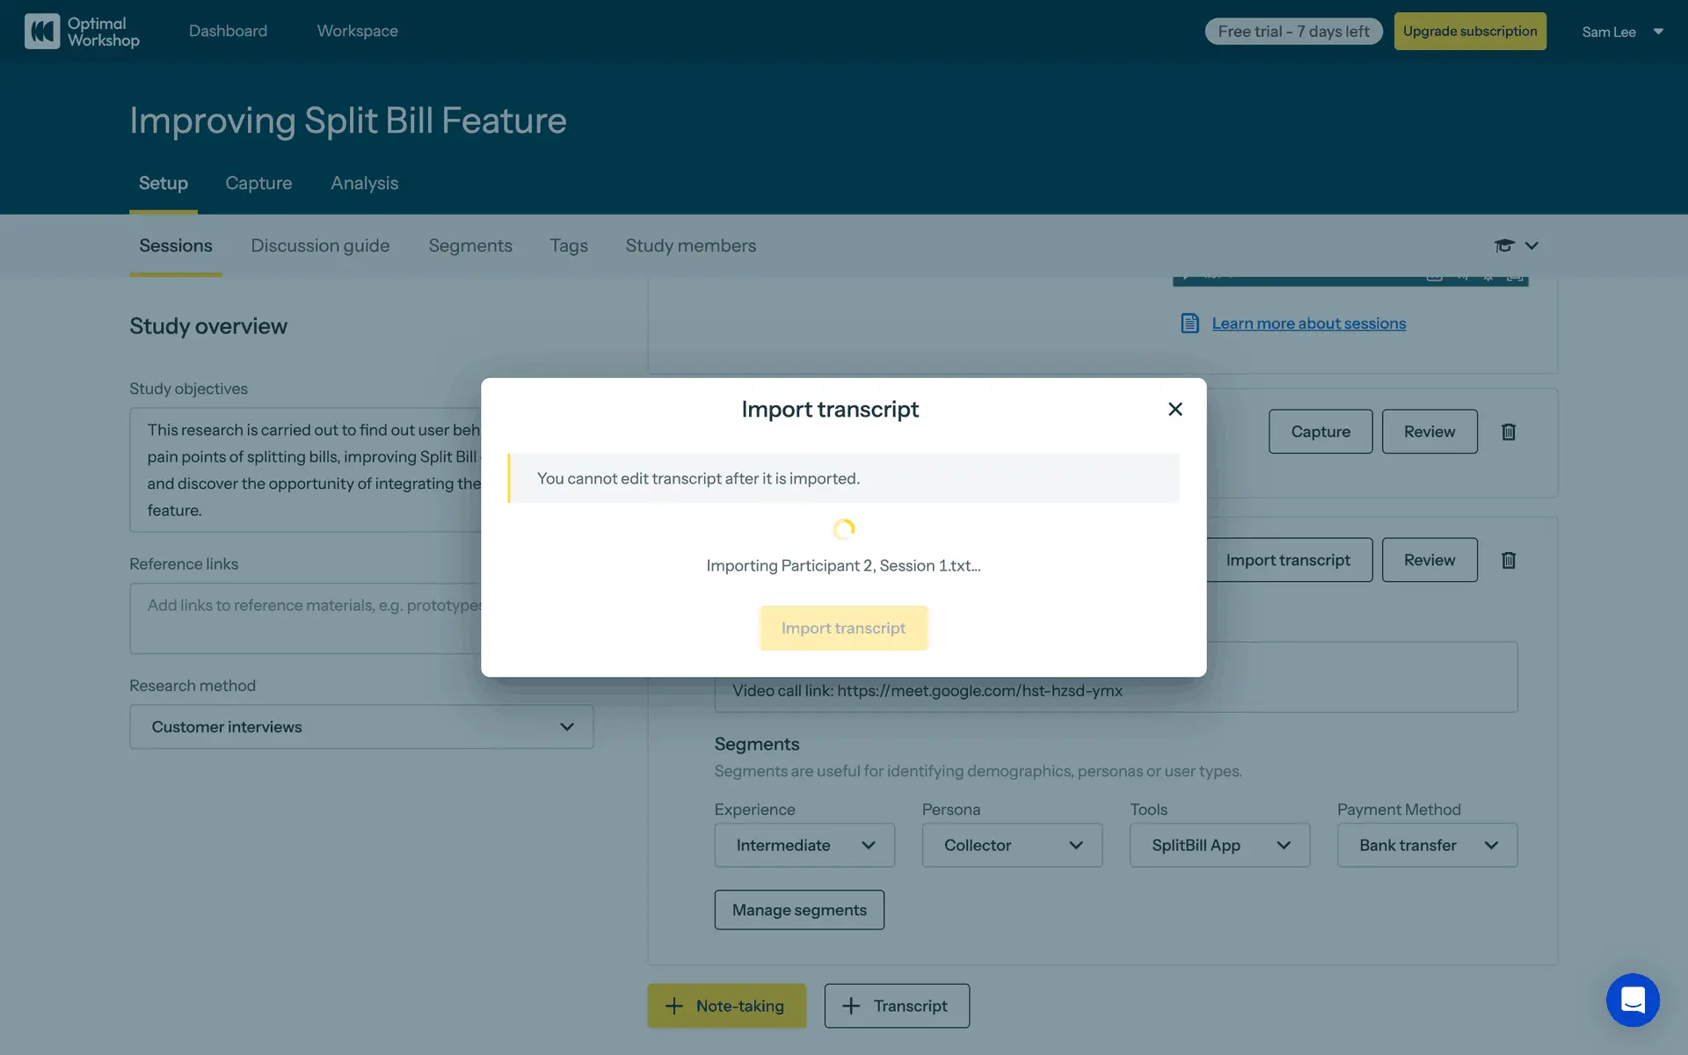Expand the Research method dropdown

(361, 727)
